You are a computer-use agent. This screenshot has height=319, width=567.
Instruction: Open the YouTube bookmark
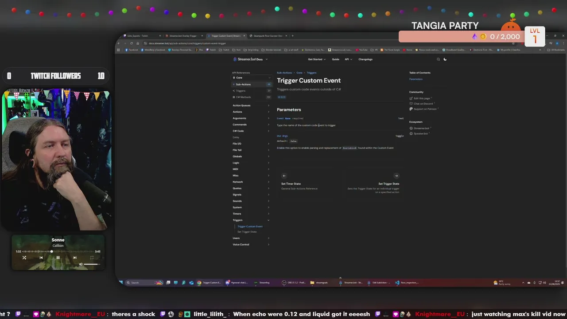362,50
